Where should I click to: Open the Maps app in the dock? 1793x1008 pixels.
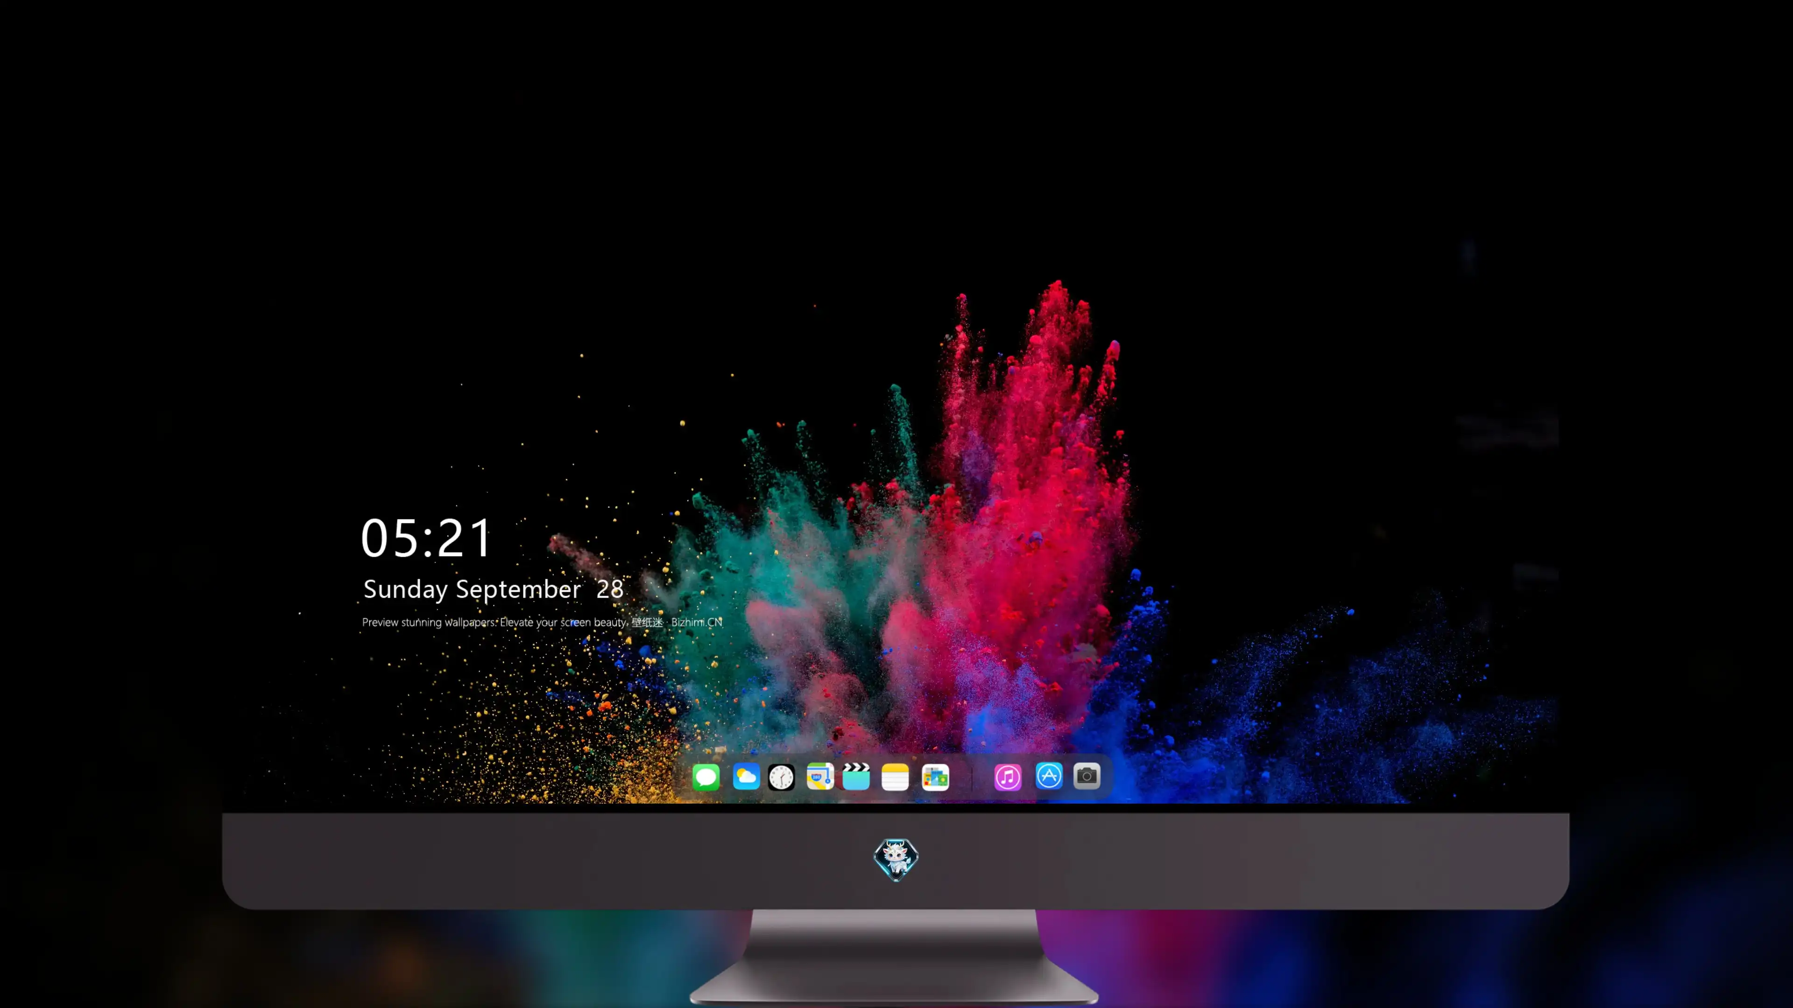[820, 777]
